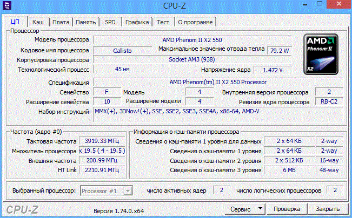Click the Сервис button
This screenshot has width=352, height=218.
click(241, 209)
